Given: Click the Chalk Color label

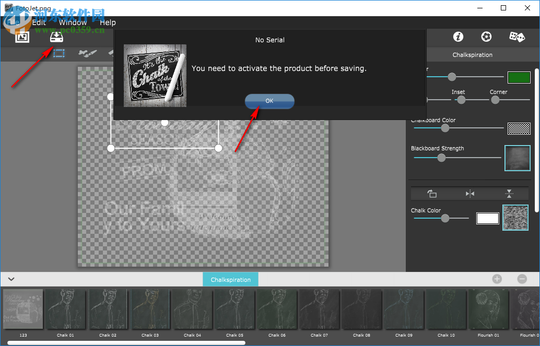Looking at the screenshot, I should click(426, 210).
